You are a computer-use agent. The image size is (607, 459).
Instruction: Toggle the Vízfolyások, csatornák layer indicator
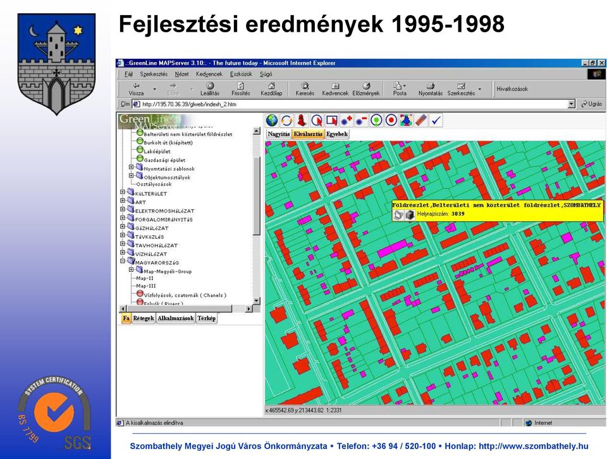click(x=140, y=294)
